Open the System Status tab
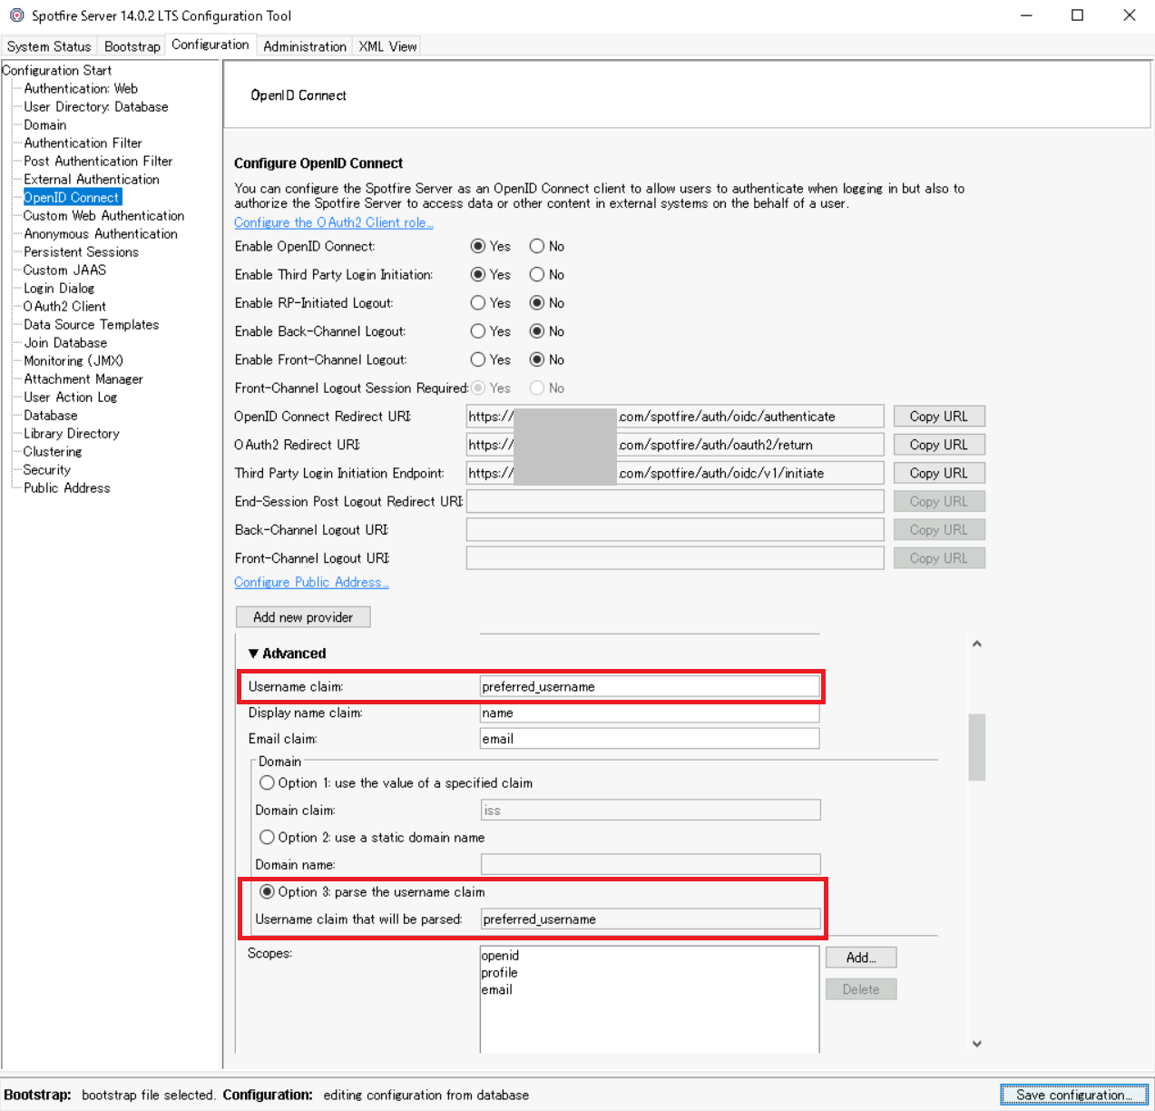The width and height of the screenshot is (1155, 1111). click(x=49, y=46)
